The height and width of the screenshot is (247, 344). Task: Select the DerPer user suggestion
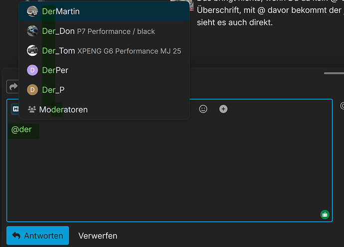[55, 70]
